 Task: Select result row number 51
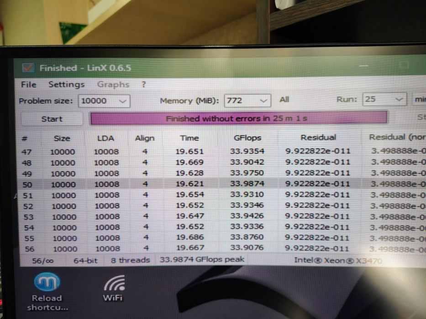(223, 195)
